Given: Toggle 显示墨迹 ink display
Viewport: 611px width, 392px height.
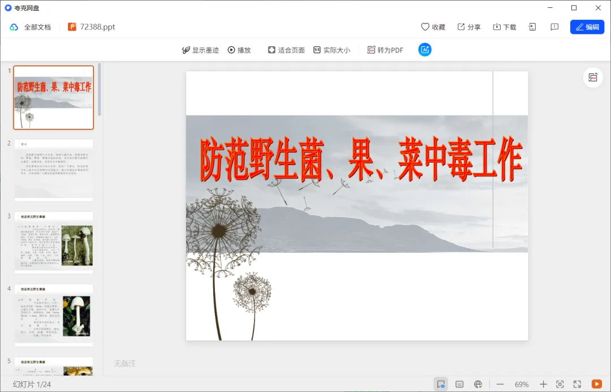Looking at the screenshot, I should (200, 50).
